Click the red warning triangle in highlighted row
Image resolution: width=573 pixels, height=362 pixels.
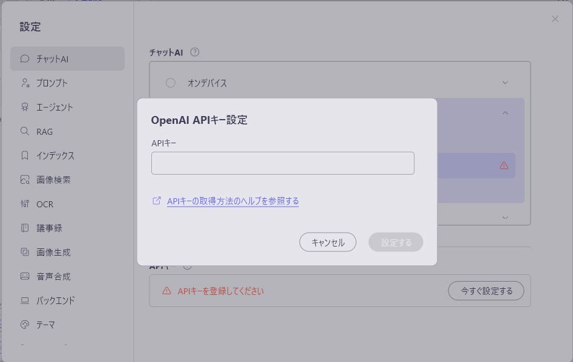[504, 166]
